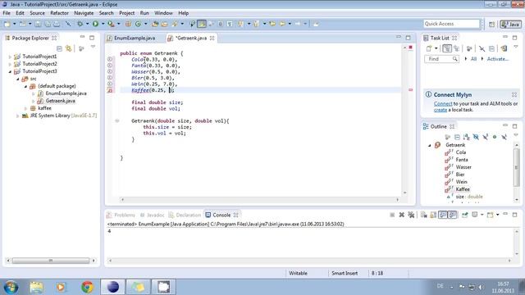Viewport: 525px width, 295px height.
Task: Open the Project menu
Action: [x=127, y=13]
